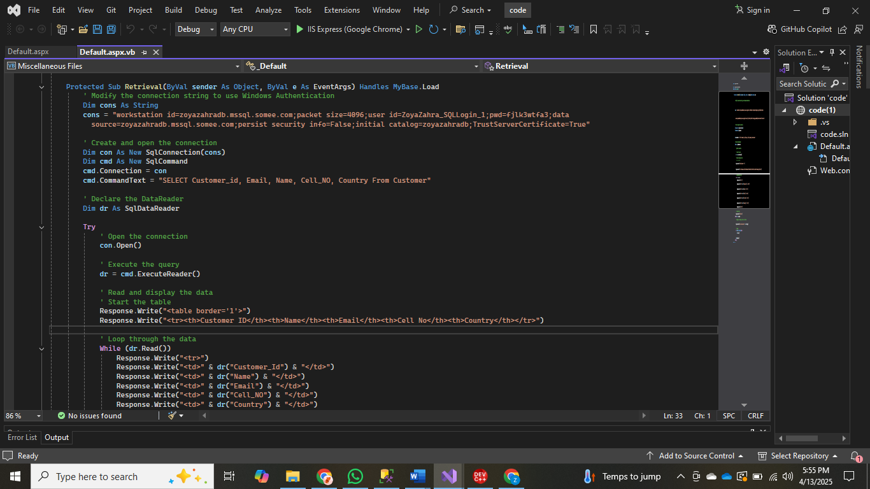This screenshot has height=489, width=870.
Task: Click the Sign in link
Action: point(752,10)
